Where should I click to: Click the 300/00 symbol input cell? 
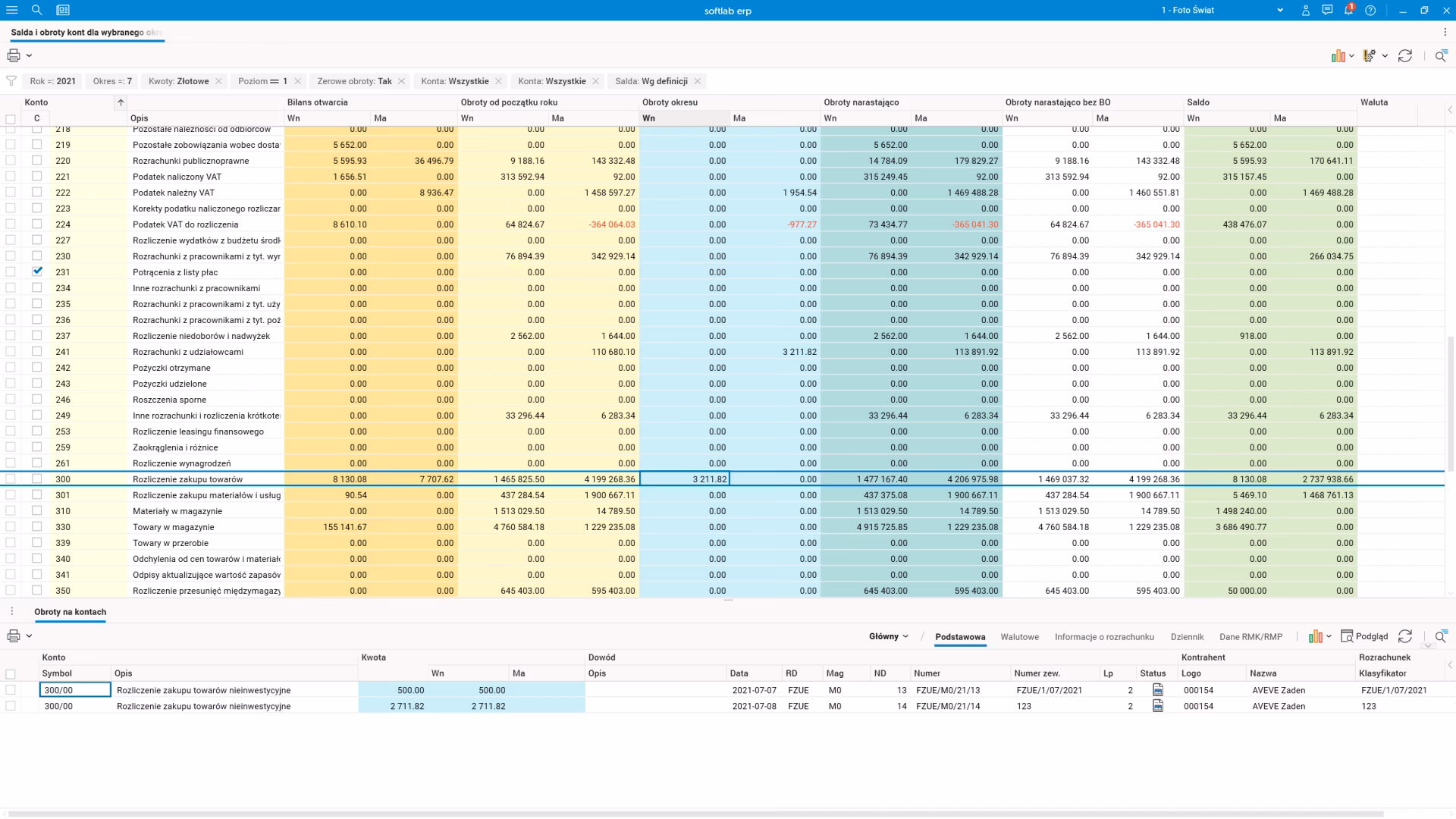75,690
